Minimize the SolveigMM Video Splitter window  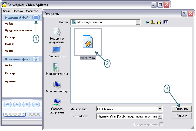tap(154, 5)
